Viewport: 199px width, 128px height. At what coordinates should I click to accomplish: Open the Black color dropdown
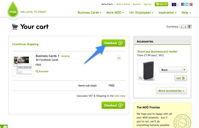[173, 70]
